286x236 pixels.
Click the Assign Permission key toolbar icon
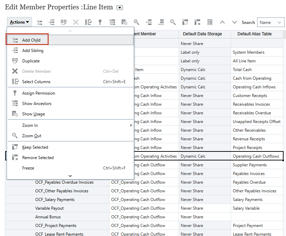(100, 23)
